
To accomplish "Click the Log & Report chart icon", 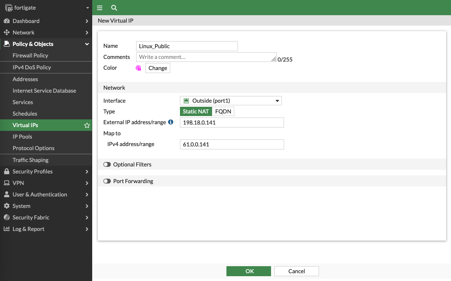I will [6, 229].
